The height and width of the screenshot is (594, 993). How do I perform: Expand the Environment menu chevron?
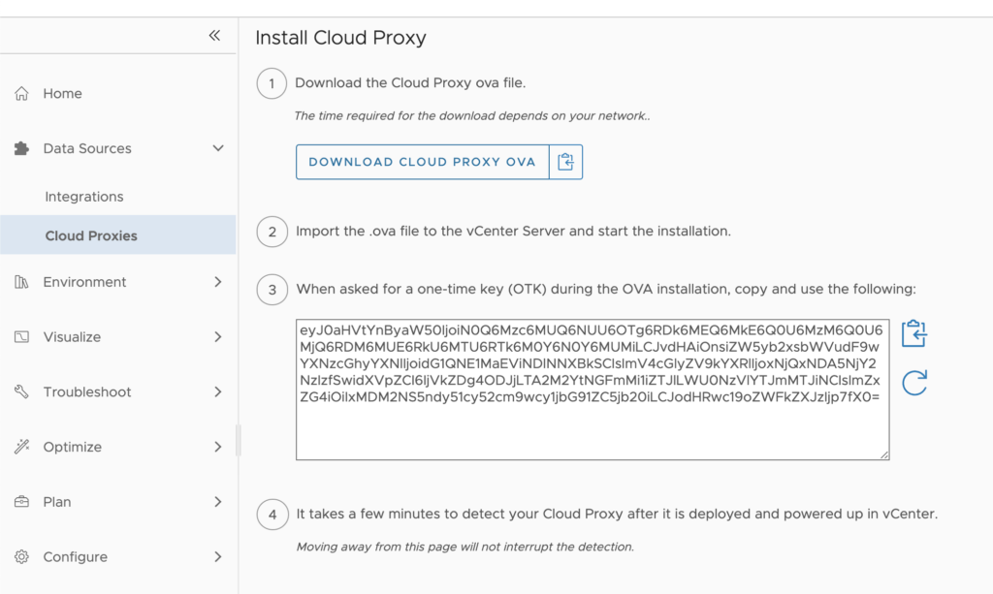218,282
